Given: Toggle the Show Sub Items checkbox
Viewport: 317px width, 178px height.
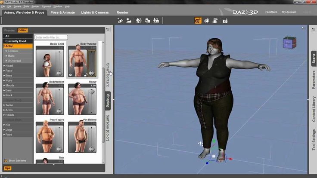Looking at the screenshot, I should [x=6, y=161].
